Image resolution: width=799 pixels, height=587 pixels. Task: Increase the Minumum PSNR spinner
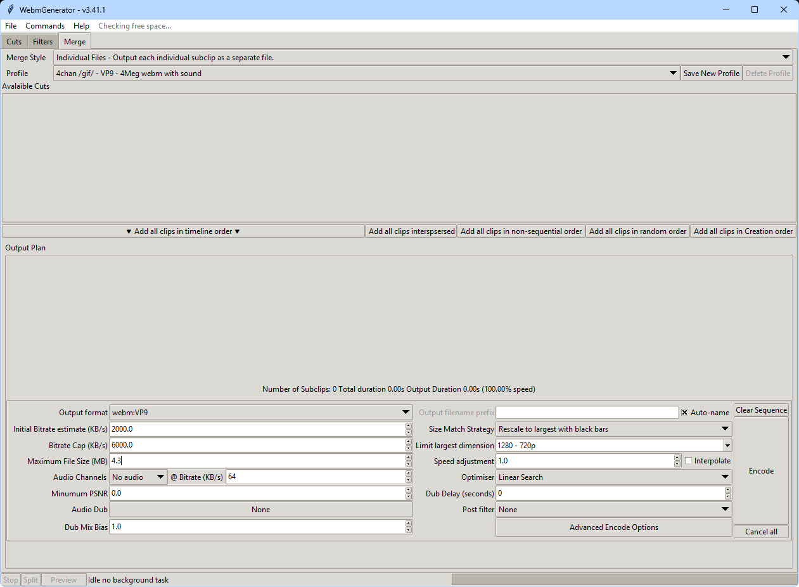(x=409, y=491)
